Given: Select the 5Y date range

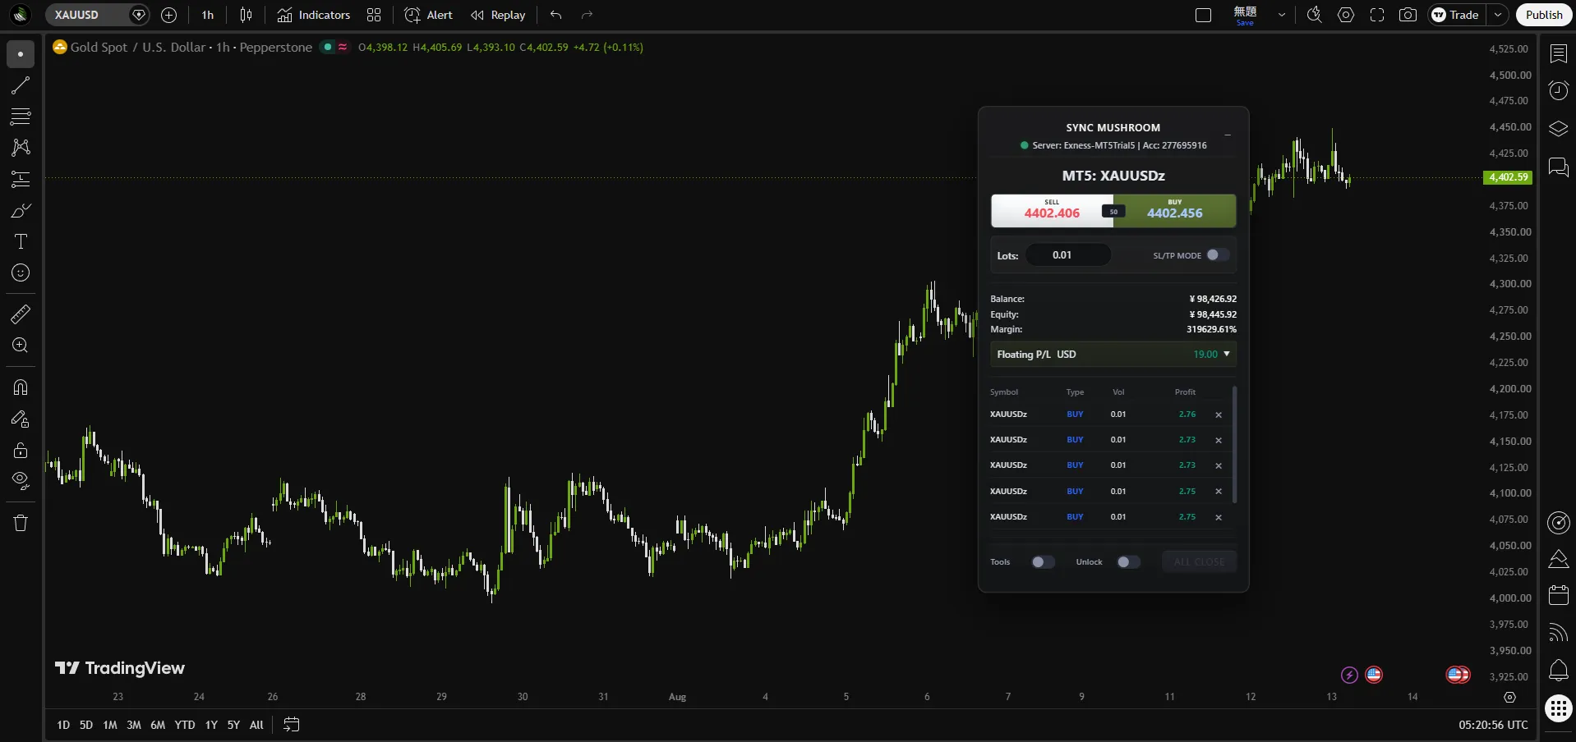Looking at the screenshot, I should (x=233, y=725).
